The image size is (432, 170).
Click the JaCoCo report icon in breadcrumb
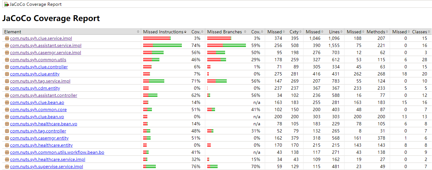(6, 4)
